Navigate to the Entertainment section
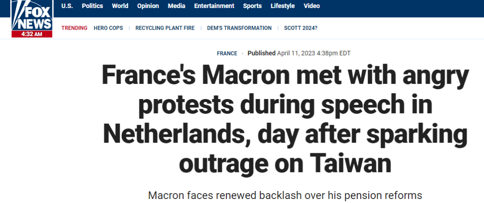Screen dimensions: 484x203 [x=214, y=6]
